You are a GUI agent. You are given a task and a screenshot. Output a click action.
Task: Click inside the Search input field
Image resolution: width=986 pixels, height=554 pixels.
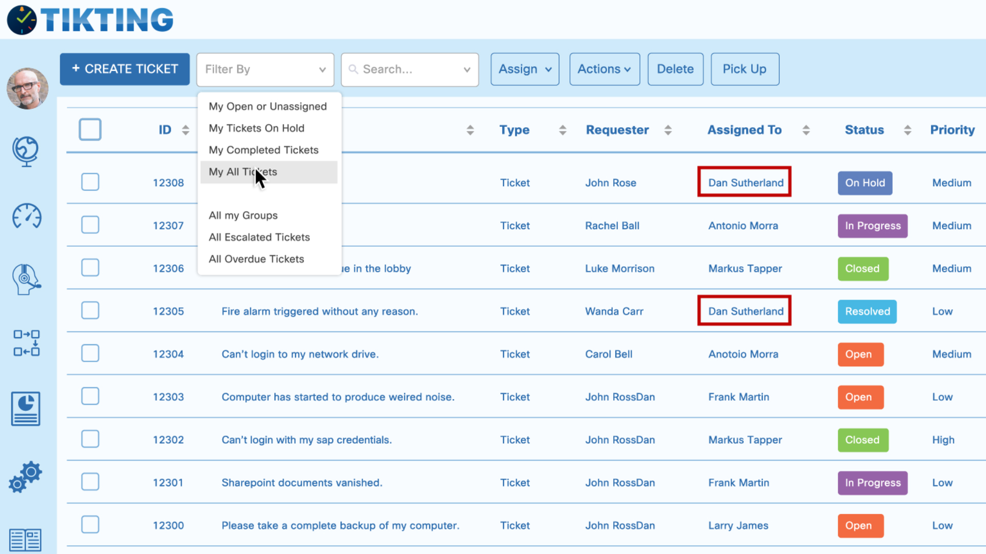[401, 69]
